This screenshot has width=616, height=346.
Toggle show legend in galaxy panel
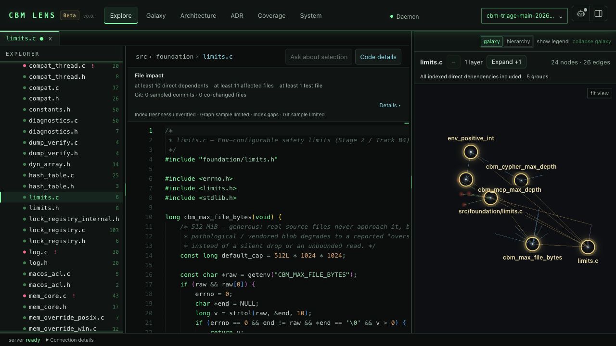tap(552, 41)
